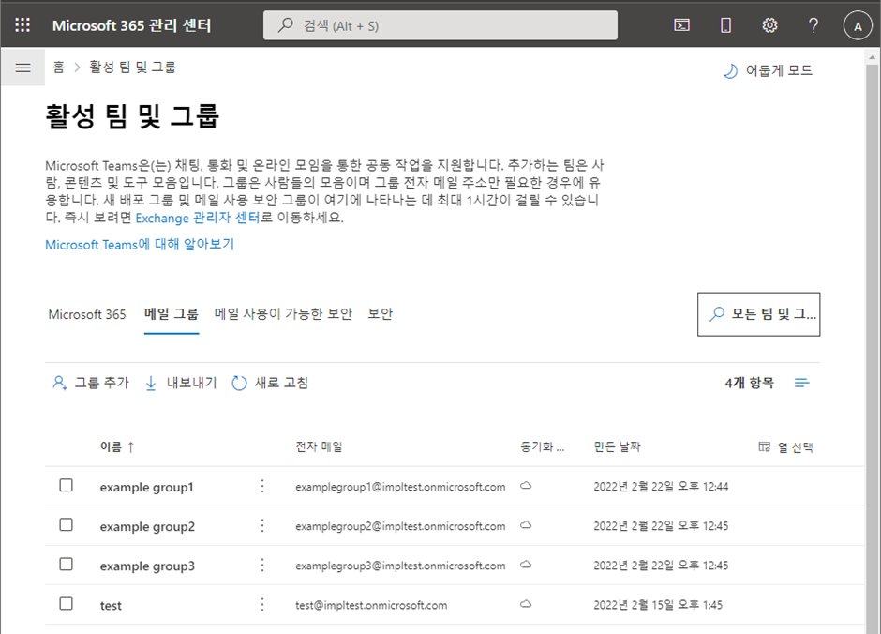Open help question mark icon

tap(813, 25)
